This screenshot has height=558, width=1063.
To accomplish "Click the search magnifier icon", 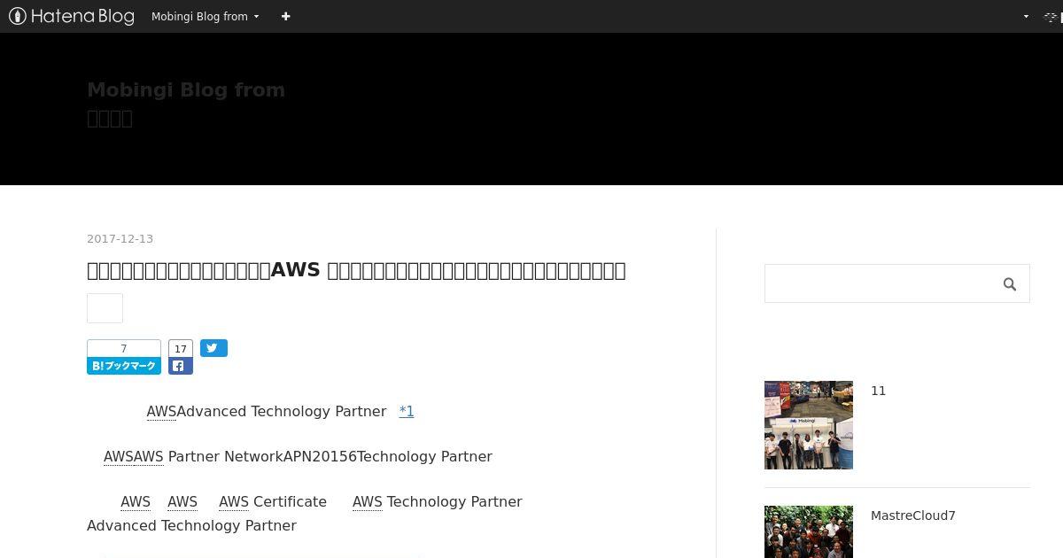I will (1009, 283).
